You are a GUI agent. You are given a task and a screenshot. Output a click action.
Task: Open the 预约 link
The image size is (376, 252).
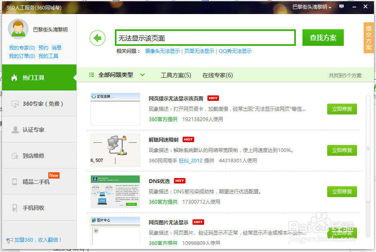point(43,48)
